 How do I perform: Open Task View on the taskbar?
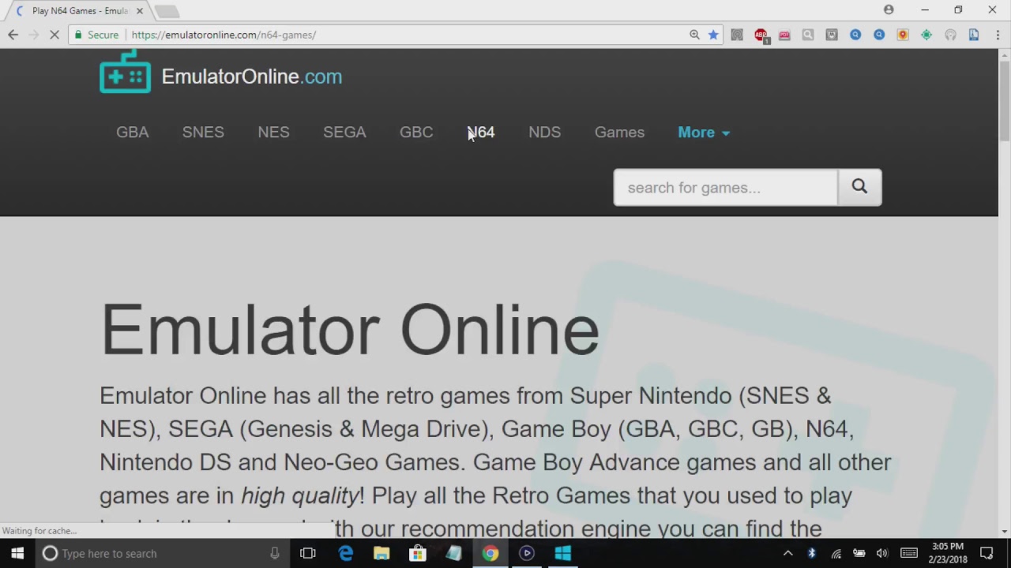(308, 553)
